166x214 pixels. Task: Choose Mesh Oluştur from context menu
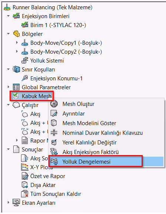pos(106,104)
